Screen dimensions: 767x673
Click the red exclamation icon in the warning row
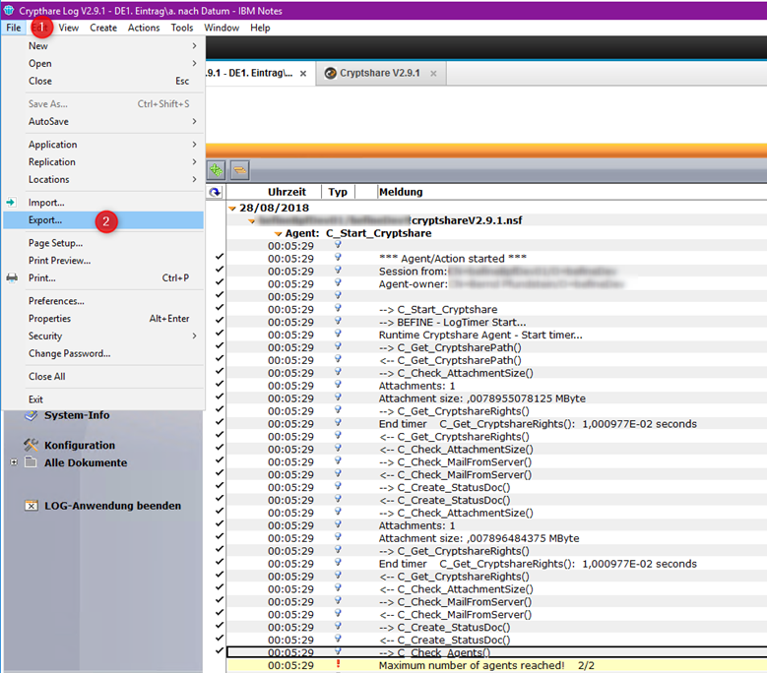[338, 665]
